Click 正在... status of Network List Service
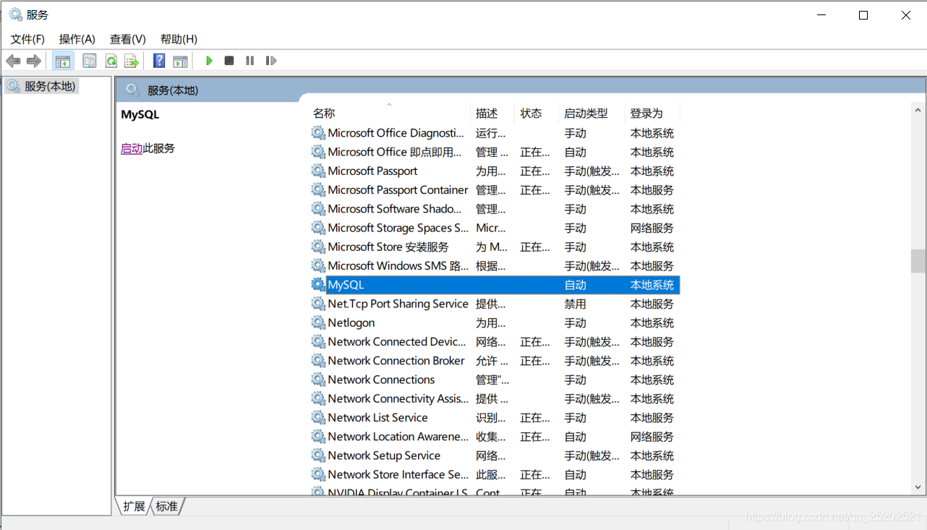Image resolution: width=927 pixels, height=530 pixels. pyautogui.click(x=535, y=417)
